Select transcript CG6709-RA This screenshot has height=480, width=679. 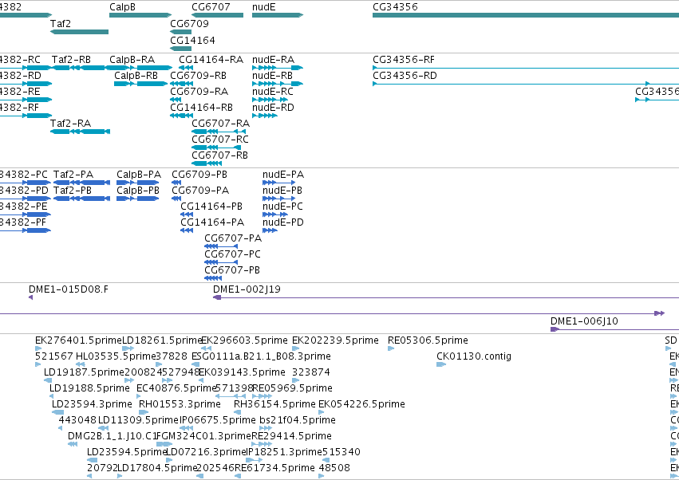coord(176,100)
